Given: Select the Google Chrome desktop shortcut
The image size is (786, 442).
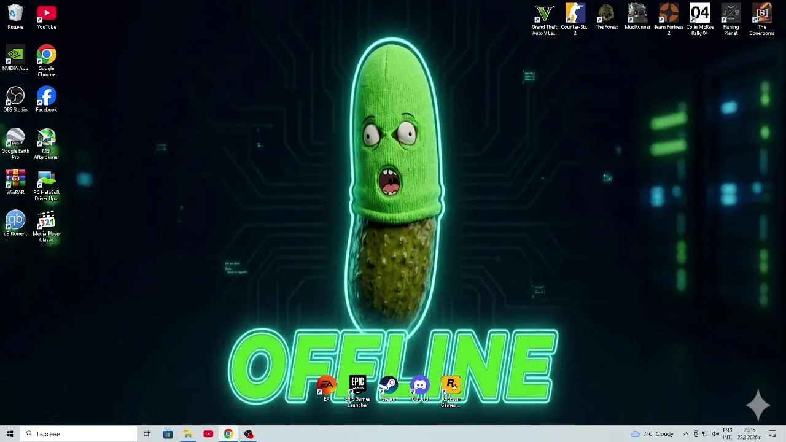Looking at the screenshot, I should [x=46, y=61].
